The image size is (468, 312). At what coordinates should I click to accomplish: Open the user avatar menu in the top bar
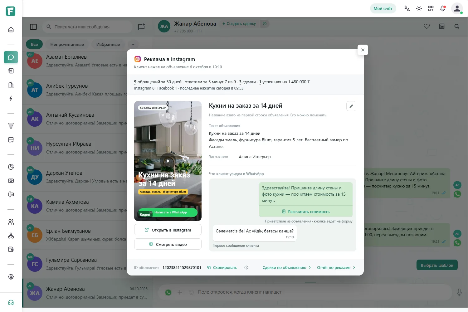click(x=457, y=8)
